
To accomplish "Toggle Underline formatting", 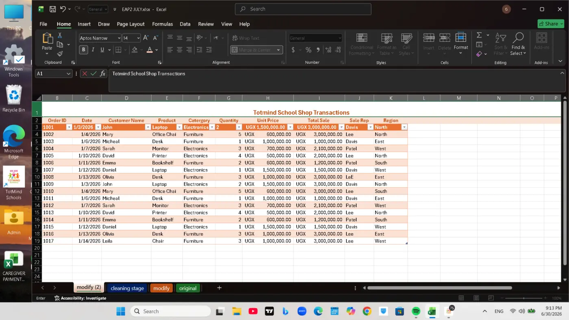I will [x=102, y=50].
